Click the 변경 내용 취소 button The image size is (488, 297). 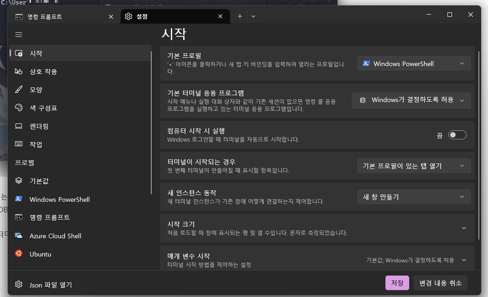440,283
